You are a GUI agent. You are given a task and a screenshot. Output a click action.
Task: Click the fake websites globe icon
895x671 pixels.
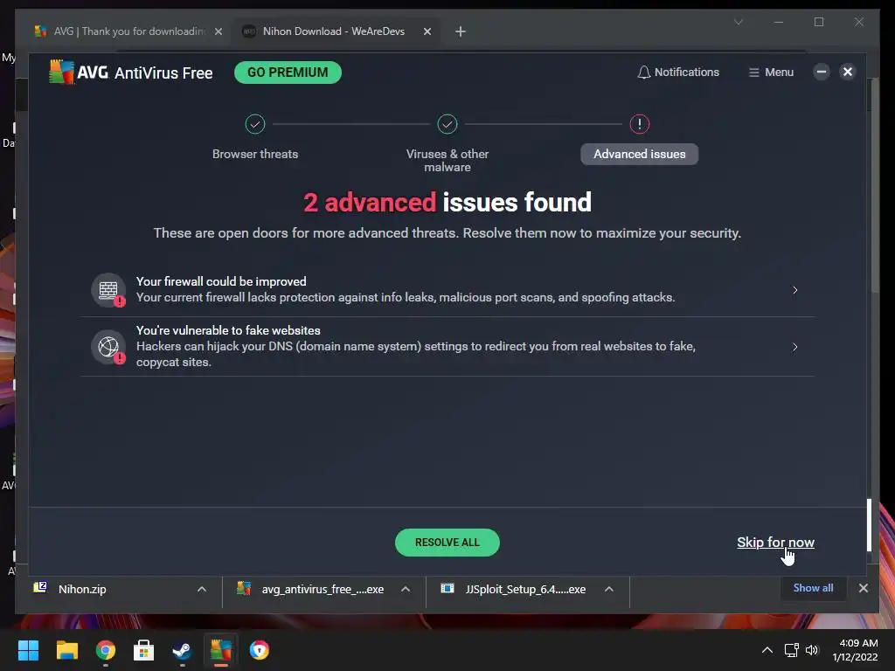[108, 346]
